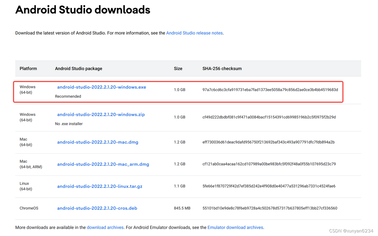Click the 1.1 GB size for Linux
The height and width of the screenshot is (236, 378).
coord(180,186)
